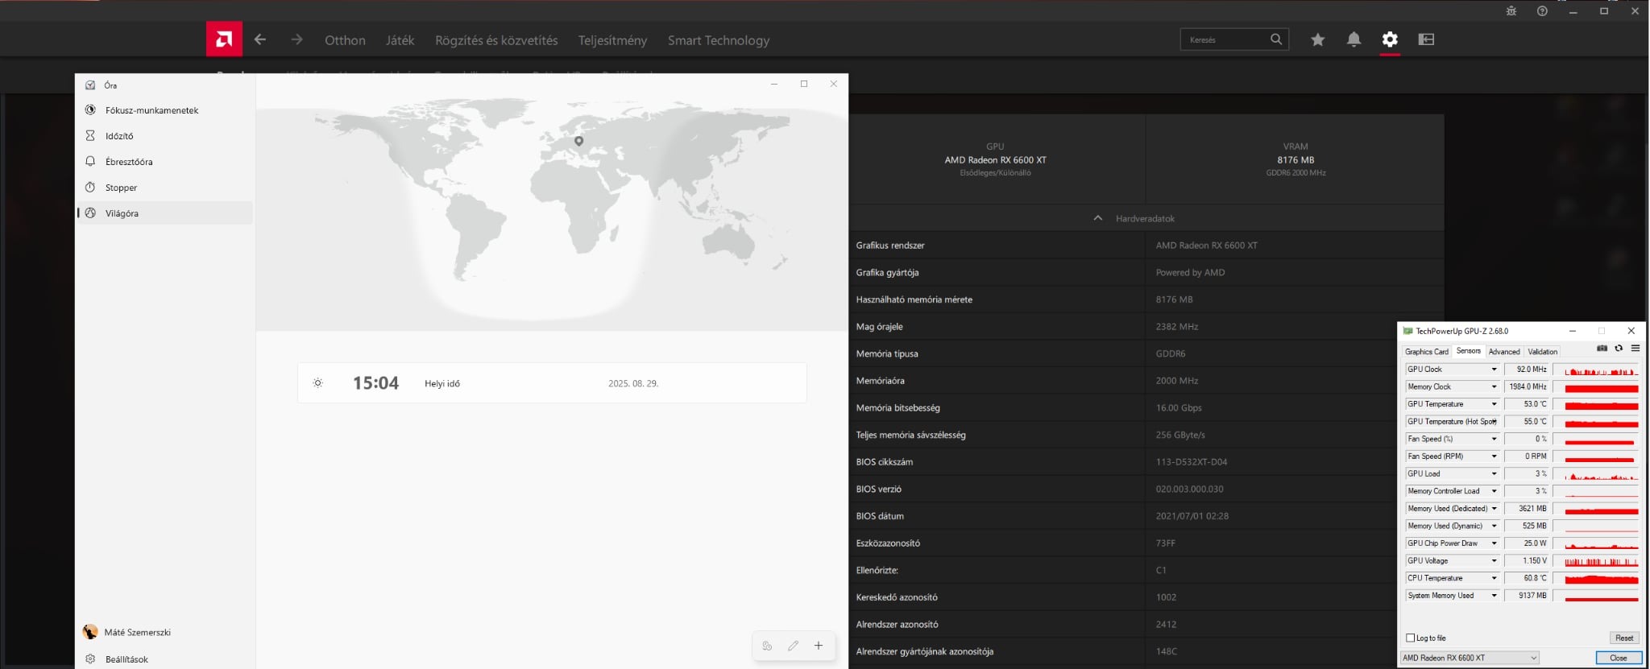Open the GPU Voltage sensor dropdown
This screenshot has width=1650, height=669.
tap(1494, 560)
